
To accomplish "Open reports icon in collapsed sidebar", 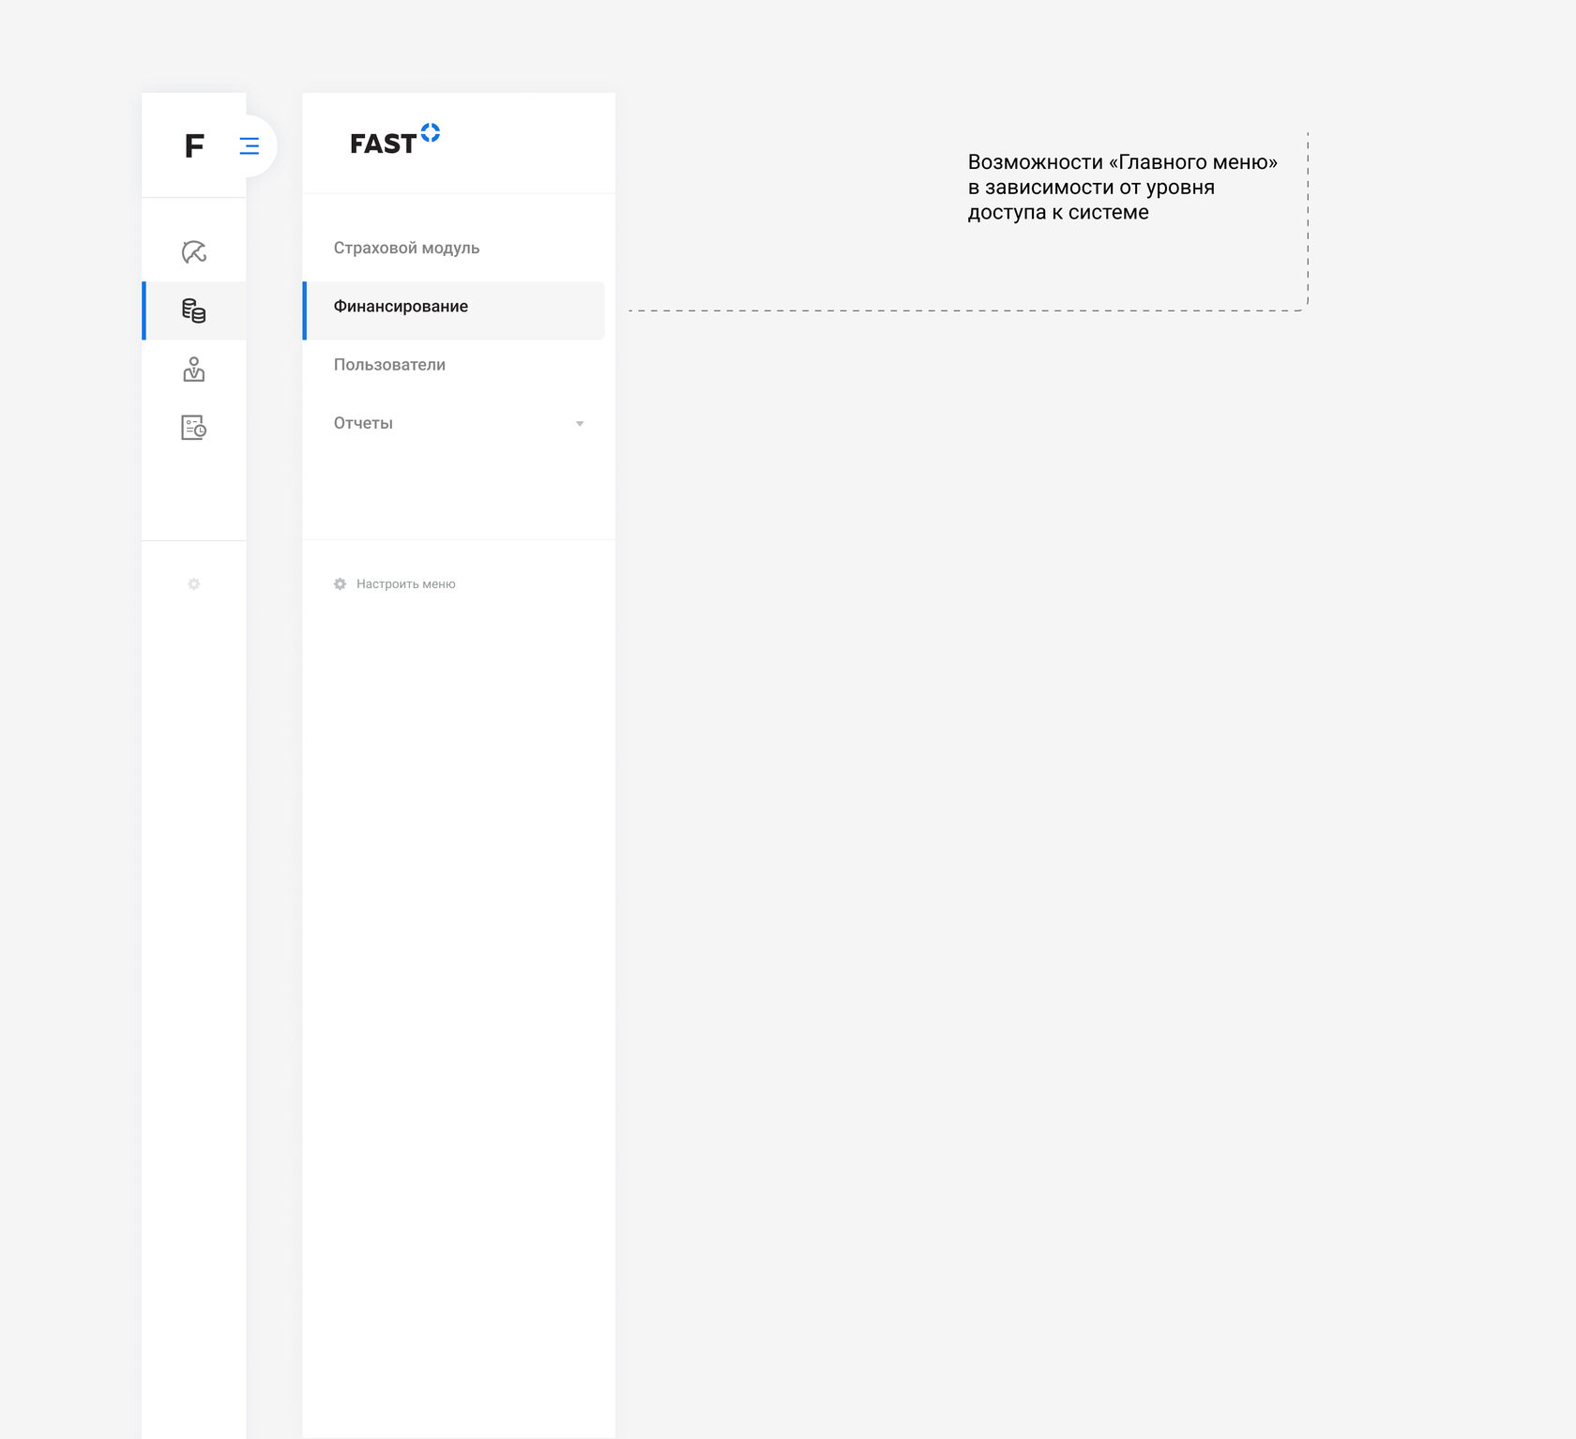I will point(194,428).
